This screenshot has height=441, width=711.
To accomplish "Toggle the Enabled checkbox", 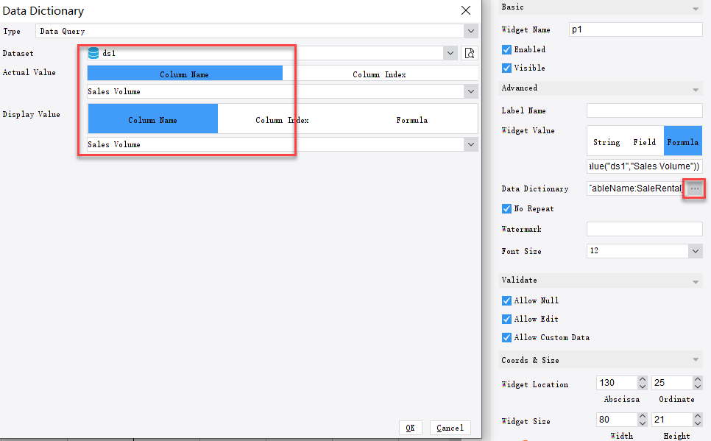I will point(506,49).
